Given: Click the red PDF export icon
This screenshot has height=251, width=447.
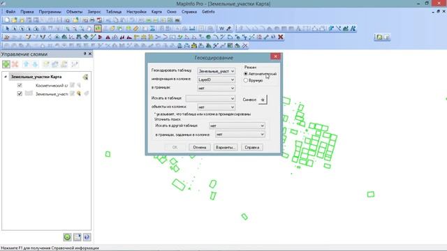Looking at the screenshot, I should (99, 20).
